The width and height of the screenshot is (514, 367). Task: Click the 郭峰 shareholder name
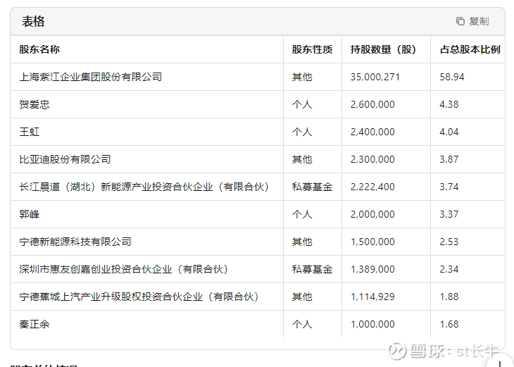29,214
